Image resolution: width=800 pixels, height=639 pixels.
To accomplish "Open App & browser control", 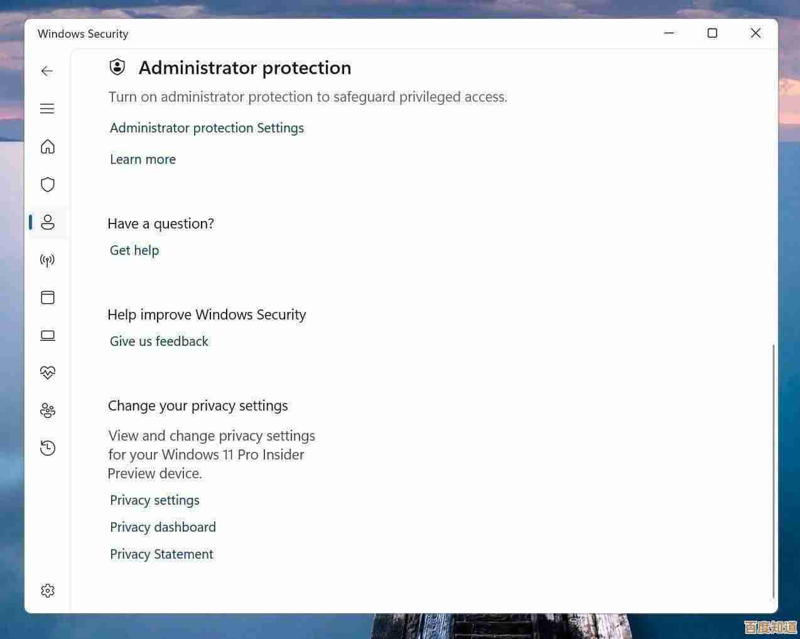I will click(x=48, y=298).
